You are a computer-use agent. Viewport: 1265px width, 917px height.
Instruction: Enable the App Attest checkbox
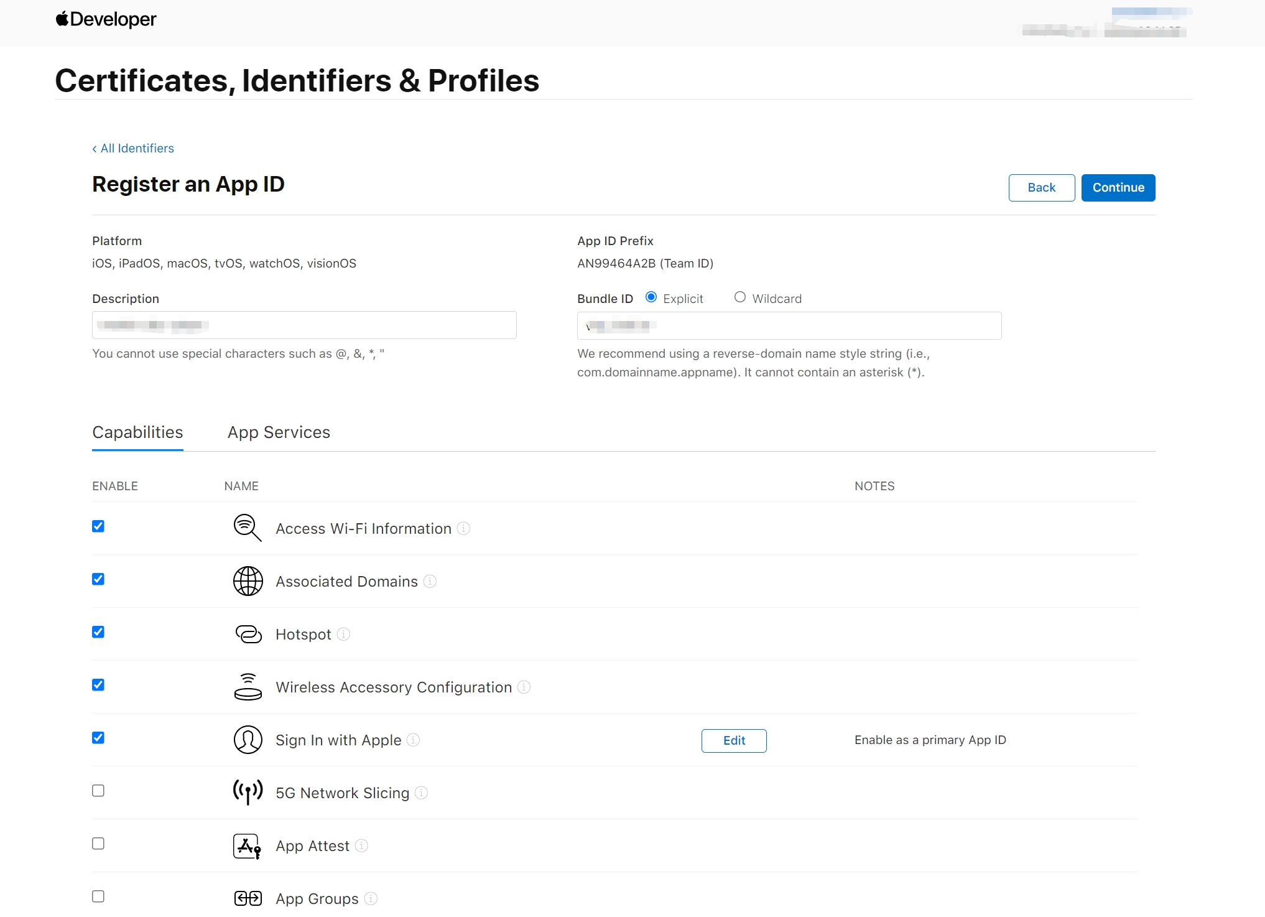click(x=98, y=844)
